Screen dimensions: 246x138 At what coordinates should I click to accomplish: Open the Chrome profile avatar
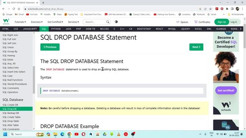(238, 9)
